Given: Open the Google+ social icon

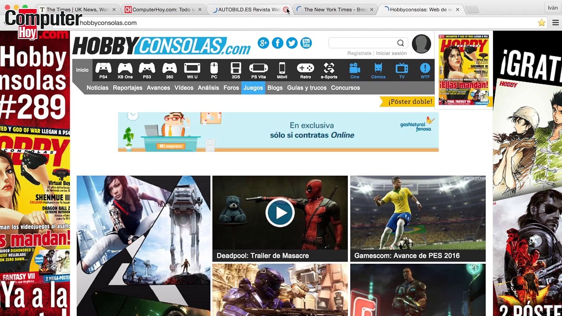Looking at the screenshot, I should coord(263,43).
